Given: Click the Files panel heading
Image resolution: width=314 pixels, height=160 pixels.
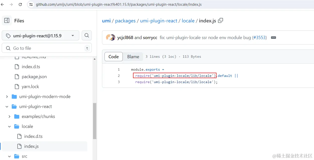Looking at the screenshot, I should 19,21.
